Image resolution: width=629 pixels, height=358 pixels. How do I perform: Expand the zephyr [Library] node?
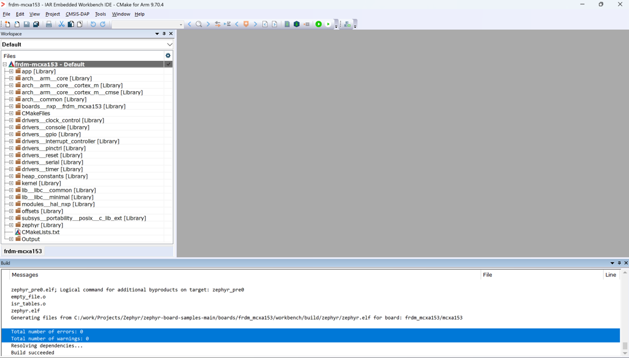pos(11,225)
